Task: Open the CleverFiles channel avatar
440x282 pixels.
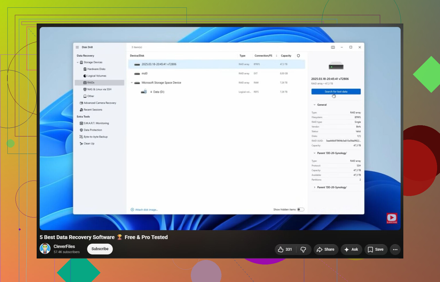Action: [x=45, y=249]
